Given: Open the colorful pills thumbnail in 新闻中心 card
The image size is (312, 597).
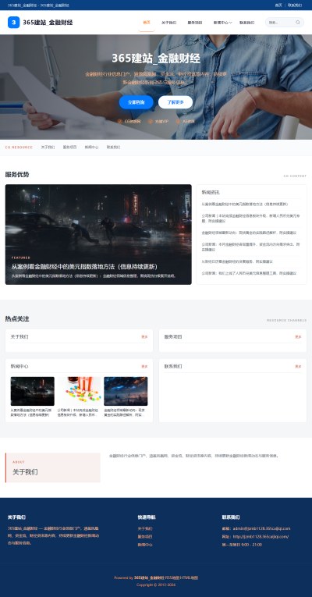Looking at the screenshot, I should [79, 391].
